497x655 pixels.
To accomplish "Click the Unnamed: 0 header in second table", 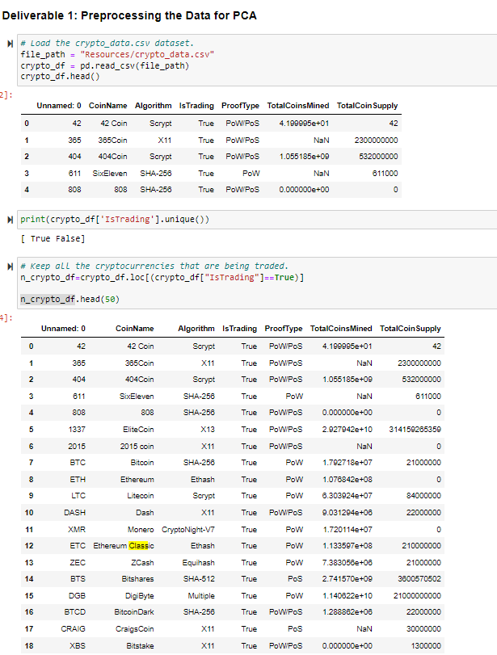I will [x=63, y=329].
